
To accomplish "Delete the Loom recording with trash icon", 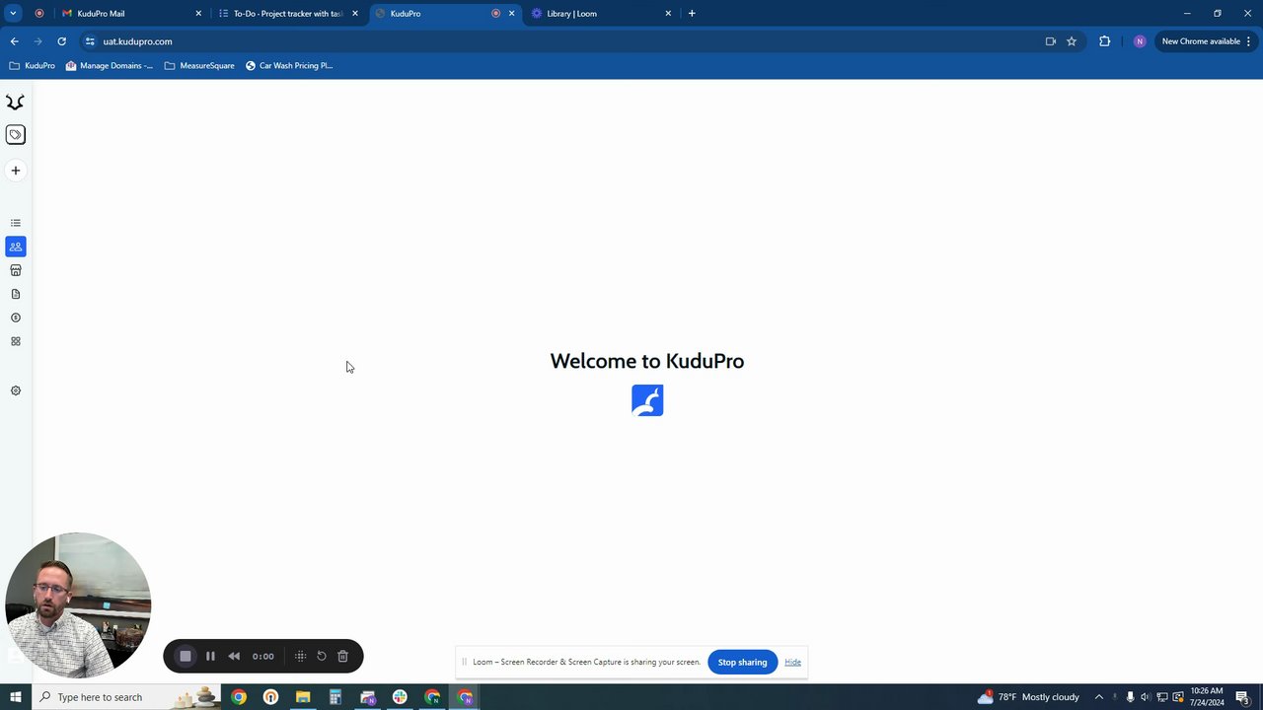I will click(x=342, y=656).
